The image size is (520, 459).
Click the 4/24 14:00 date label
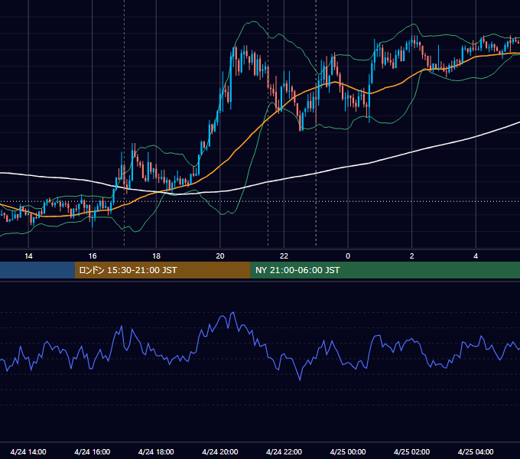[28, 451]
